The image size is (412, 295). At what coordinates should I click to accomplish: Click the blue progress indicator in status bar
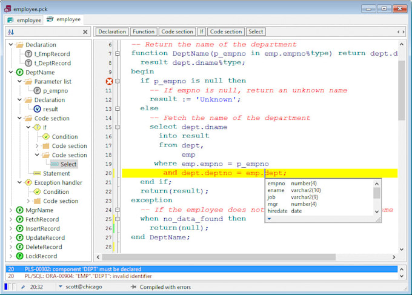6,287
